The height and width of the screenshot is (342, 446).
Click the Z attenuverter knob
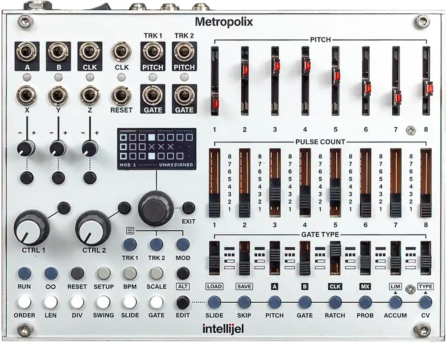[90, 148]
